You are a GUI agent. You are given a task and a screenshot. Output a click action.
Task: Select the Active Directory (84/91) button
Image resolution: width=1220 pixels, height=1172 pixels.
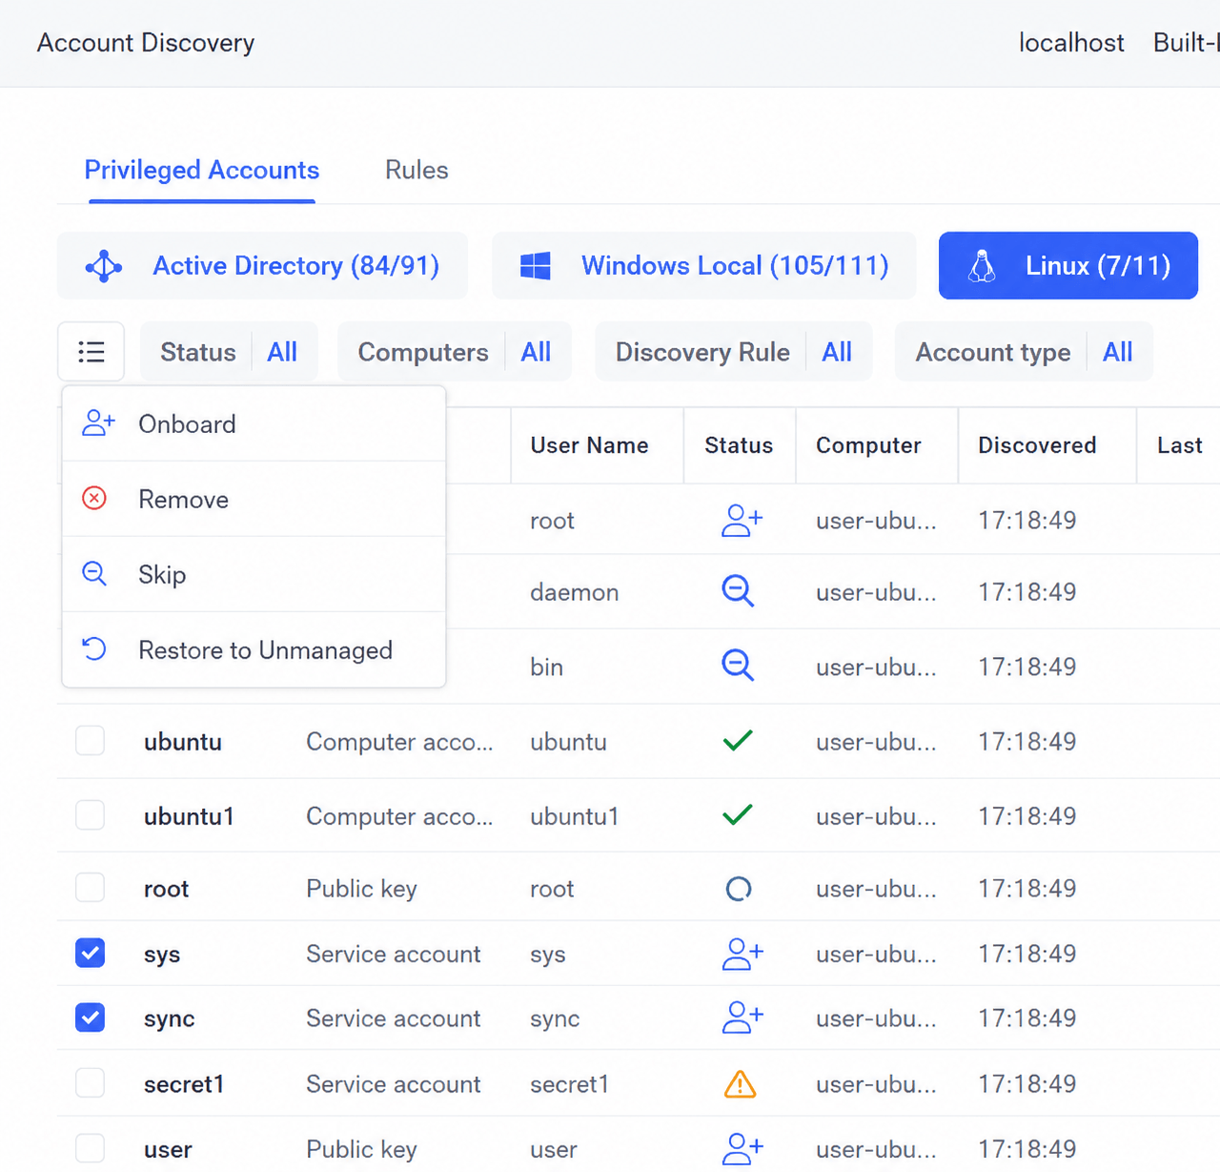(262, 265)
